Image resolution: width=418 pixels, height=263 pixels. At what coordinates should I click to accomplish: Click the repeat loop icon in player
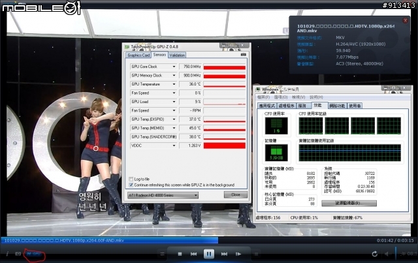pos(374,254)
